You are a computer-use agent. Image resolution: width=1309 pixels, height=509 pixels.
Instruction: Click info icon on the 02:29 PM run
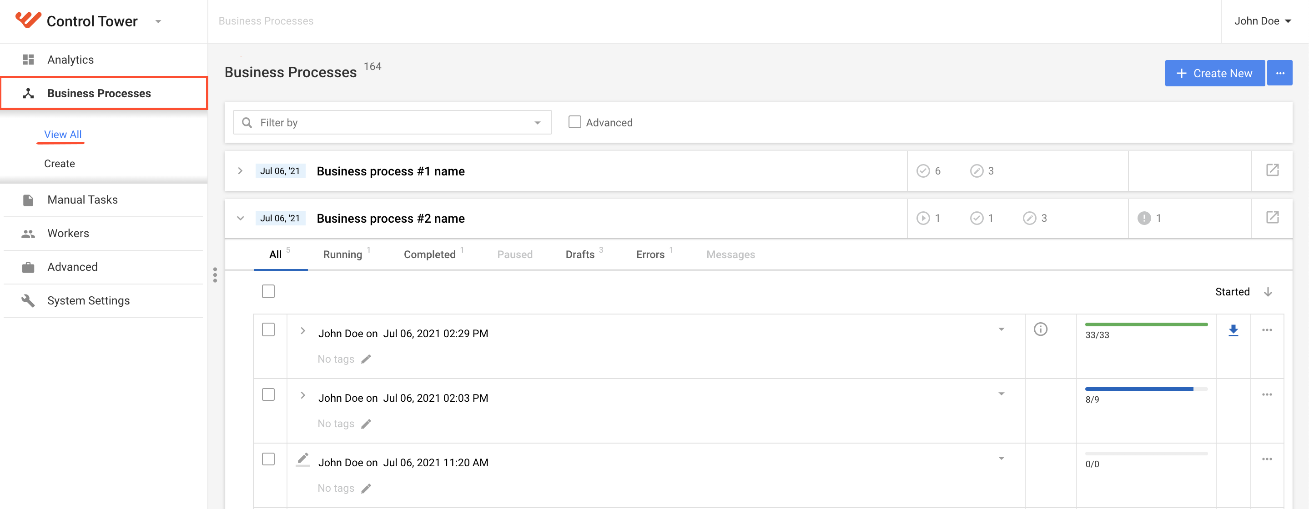pos(1040,329)
